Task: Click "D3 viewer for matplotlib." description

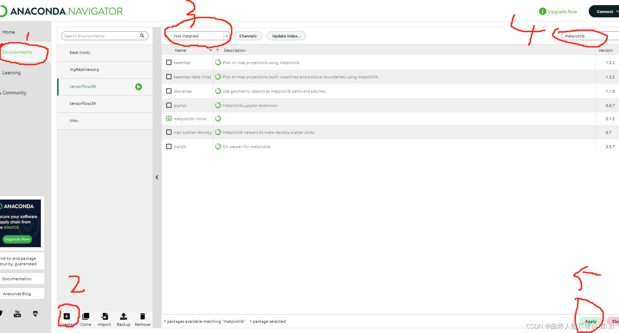Action: pyautogui.click(x=247, y=147)
